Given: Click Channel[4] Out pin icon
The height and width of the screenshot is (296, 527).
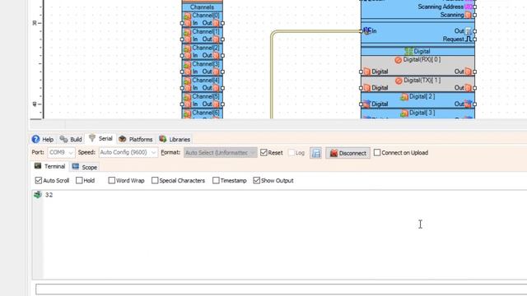Looking at the screenshot, I should coord(216,88).
